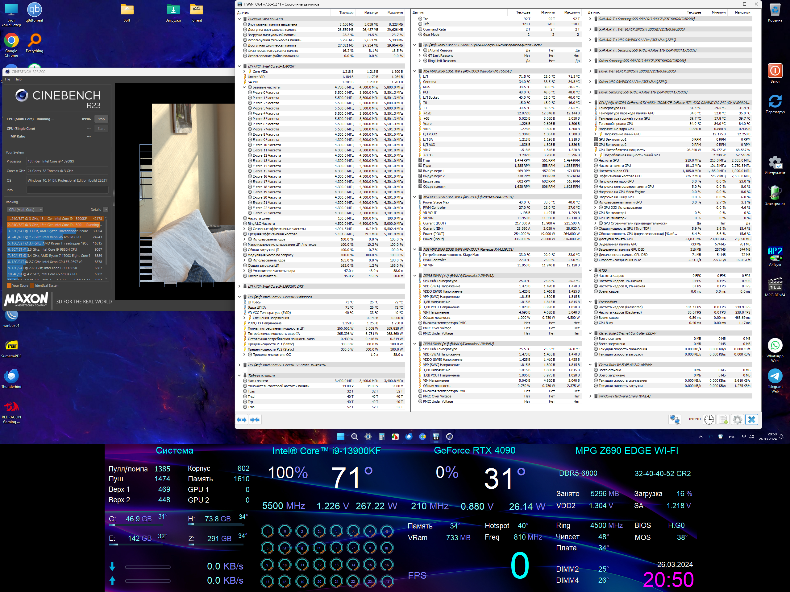790x592 pixels.
Task: Click HWiNFO reset min/max clock icon
Action: pos(709,420)
